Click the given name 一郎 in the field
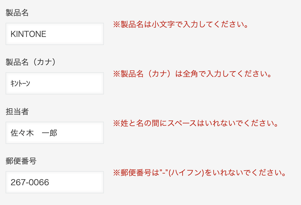 tap(49, 133)
